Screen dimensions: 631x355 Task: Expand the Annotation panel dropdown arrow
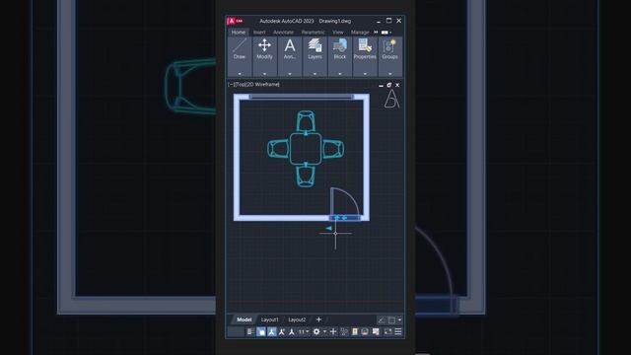pyautogui.click(x=290, y=74)
